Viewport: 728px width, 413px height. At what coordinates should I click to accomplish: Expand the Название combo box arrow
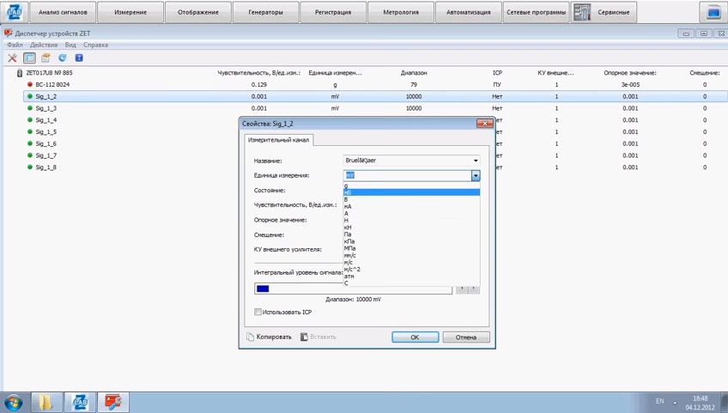476,161
